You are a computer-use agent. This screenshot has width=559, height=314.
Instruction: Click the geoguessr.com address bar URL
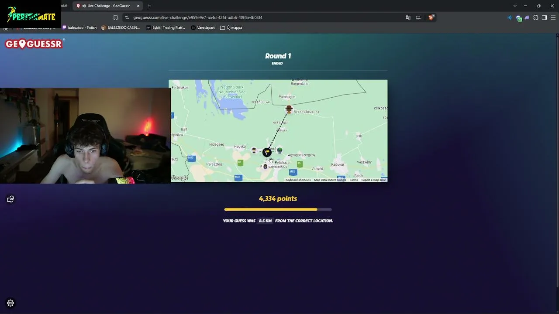[x=198, y=17]
